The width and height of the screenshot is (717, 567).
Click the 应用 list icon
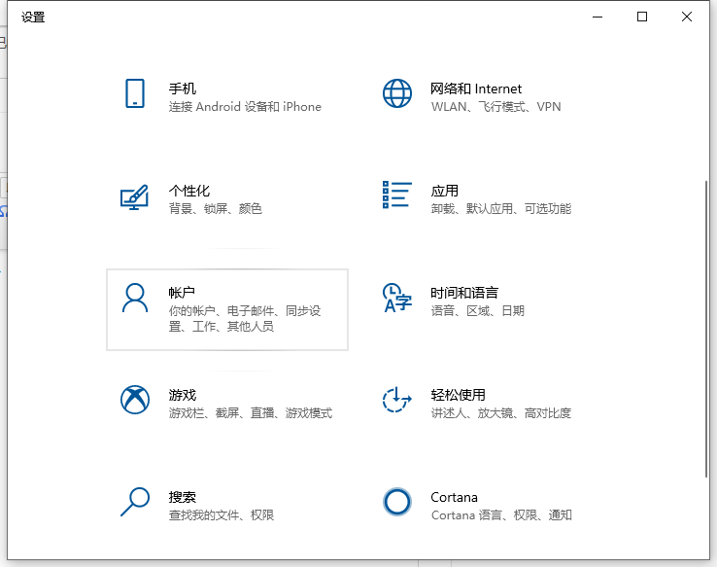coord(396,195)
